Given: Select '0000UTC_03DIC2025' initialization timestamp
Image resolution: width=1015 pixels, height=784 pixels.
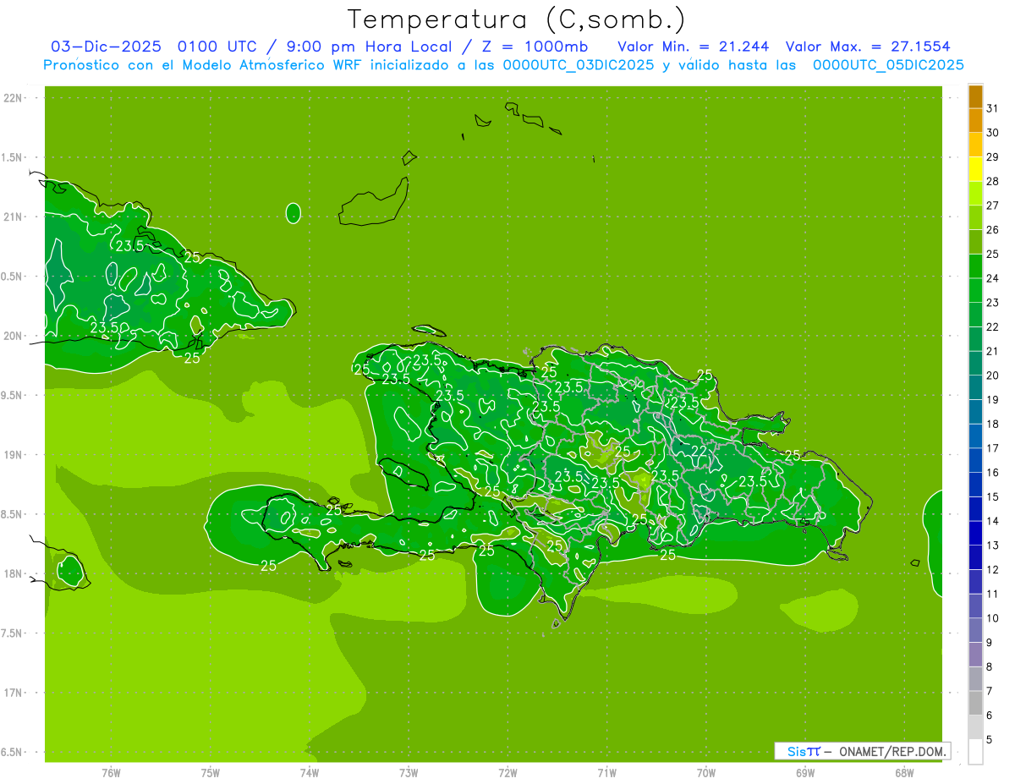Looking at the screenshot, I should click(578, 65).
